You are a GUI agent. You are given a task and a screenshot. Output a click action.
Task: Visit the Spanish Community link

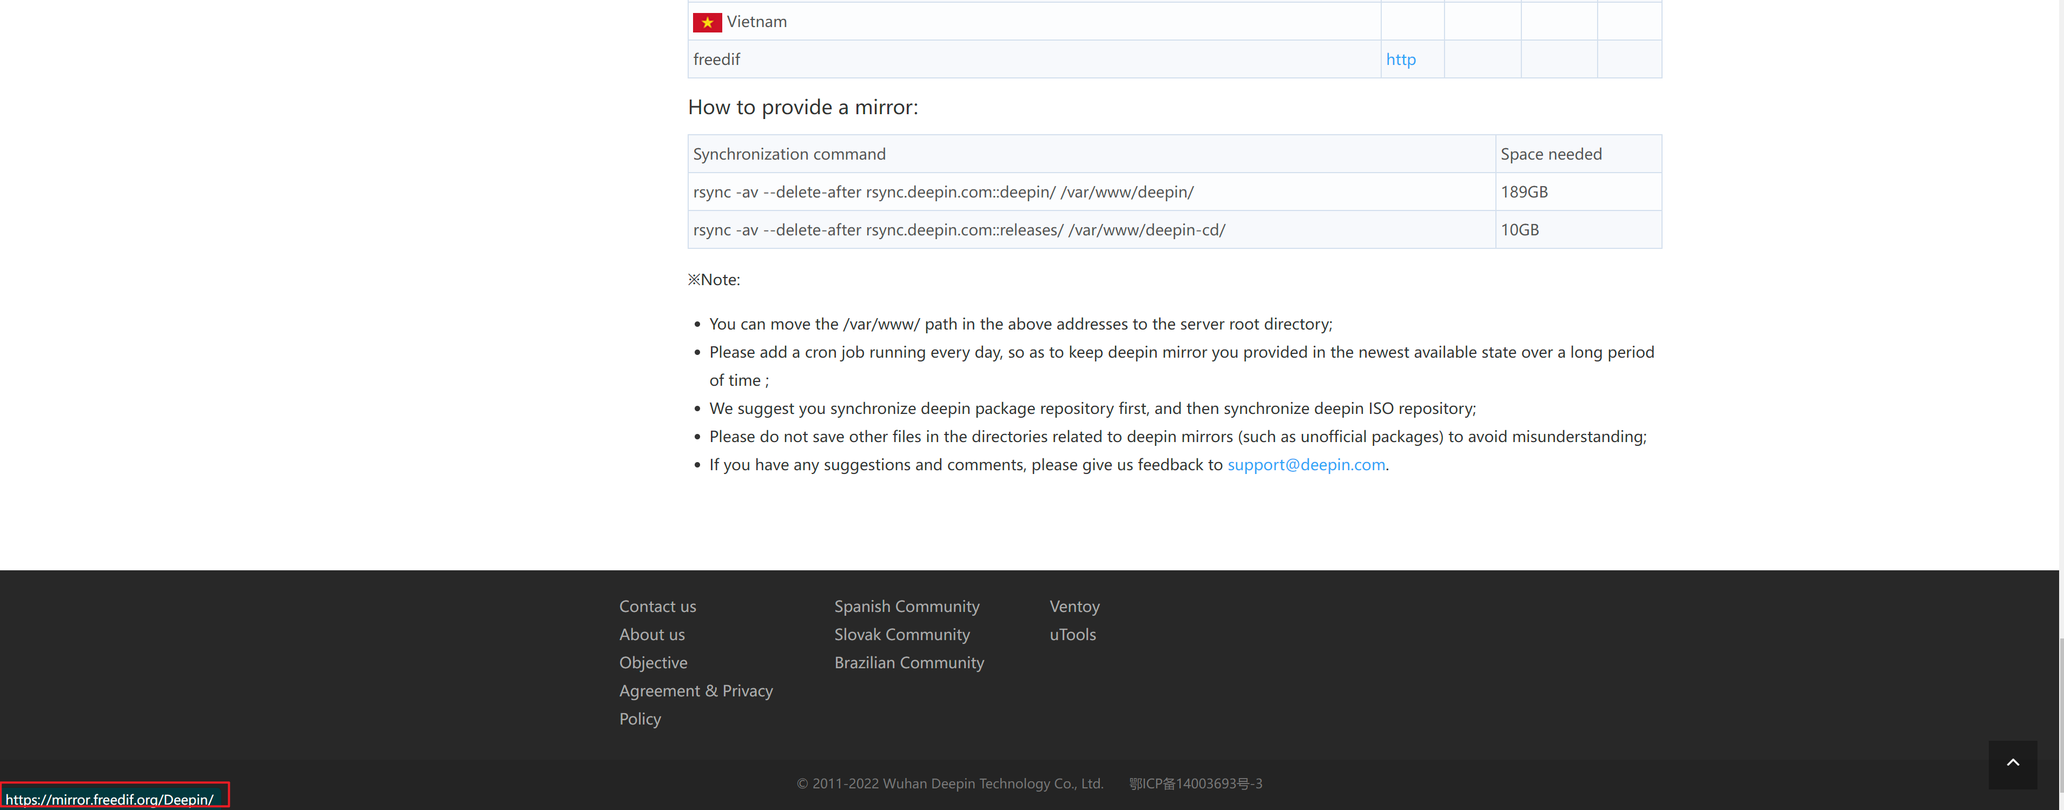[906, 607]
